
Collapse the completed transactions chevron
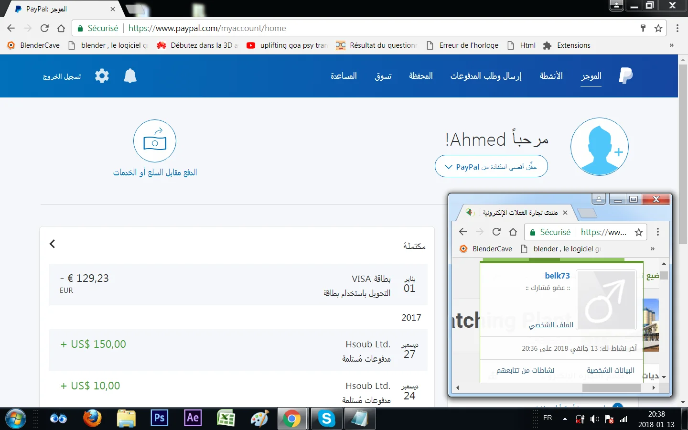point(53,244)
